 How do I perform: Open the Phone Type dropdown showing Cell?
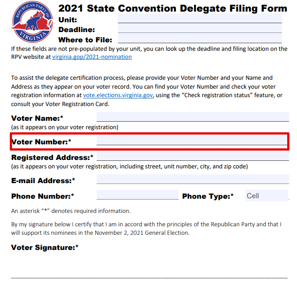pos(266,196)
